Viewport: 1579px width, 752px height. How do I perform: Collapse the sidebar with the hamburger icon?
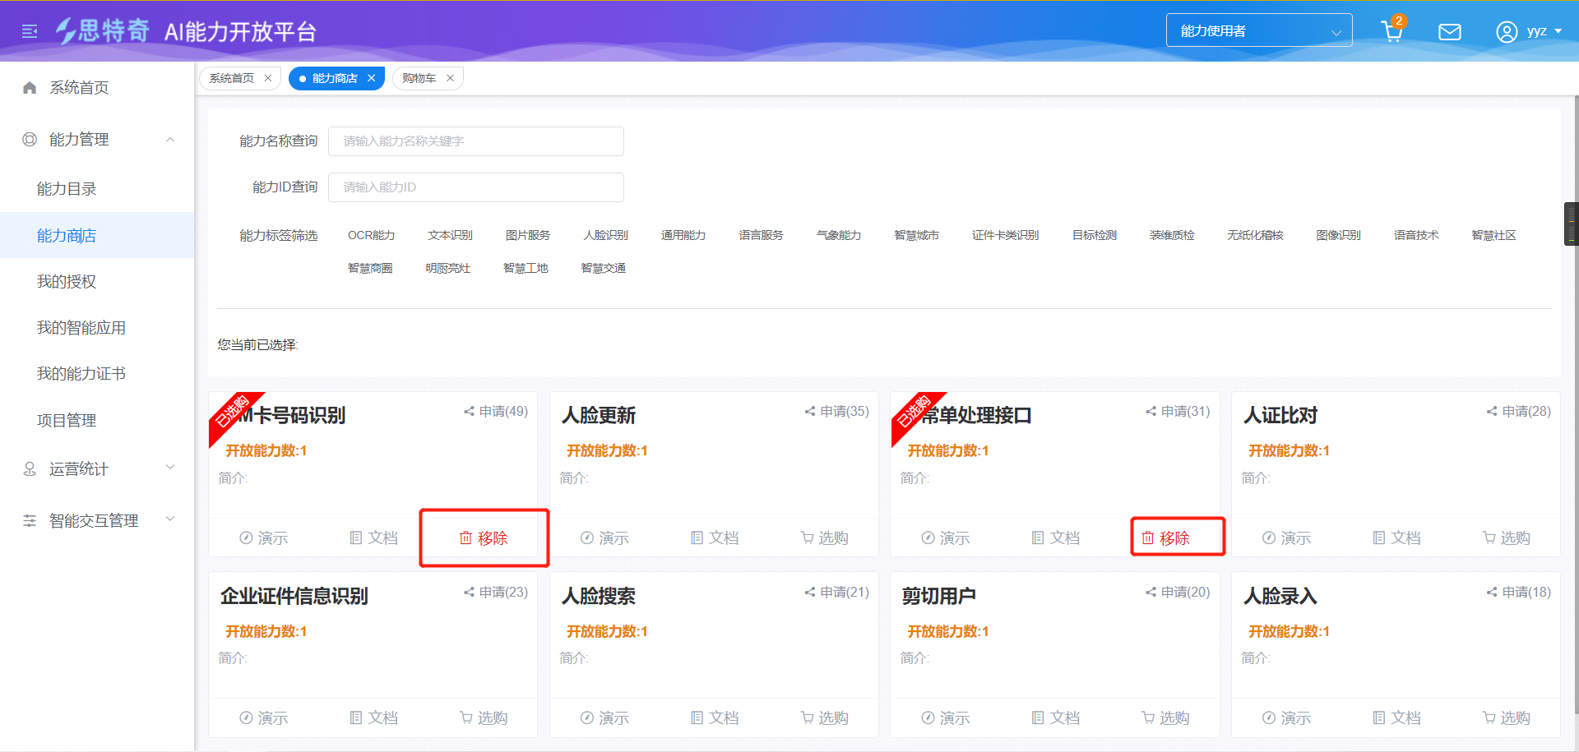(x=30, y=31)
